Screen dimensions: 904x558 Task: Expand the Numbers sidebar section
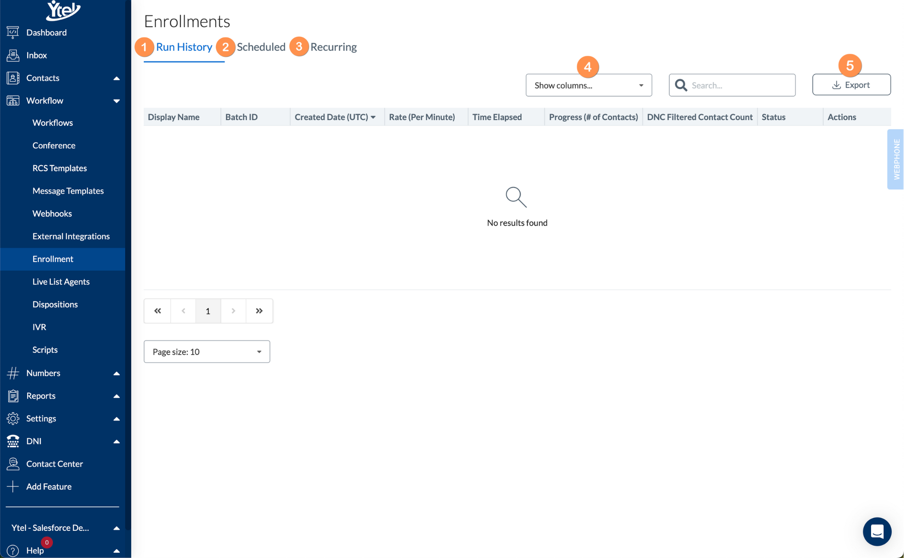coord(116,373)
